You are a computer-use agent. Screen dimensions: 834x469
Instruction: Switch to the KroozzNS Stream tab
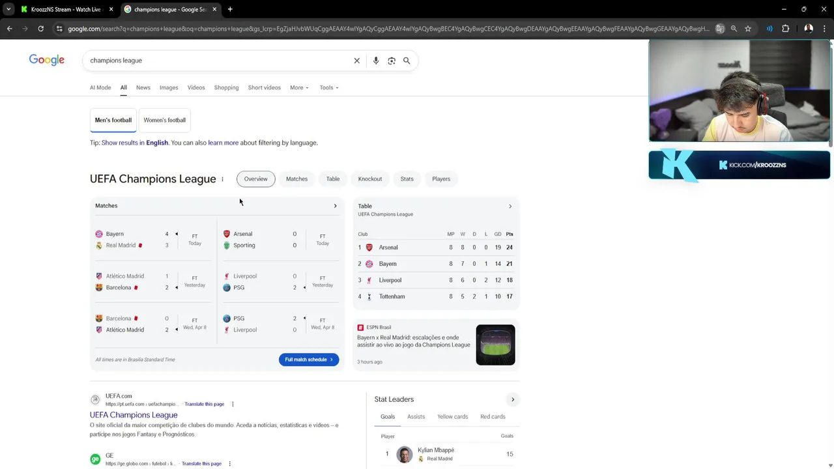tap(65, 9)
